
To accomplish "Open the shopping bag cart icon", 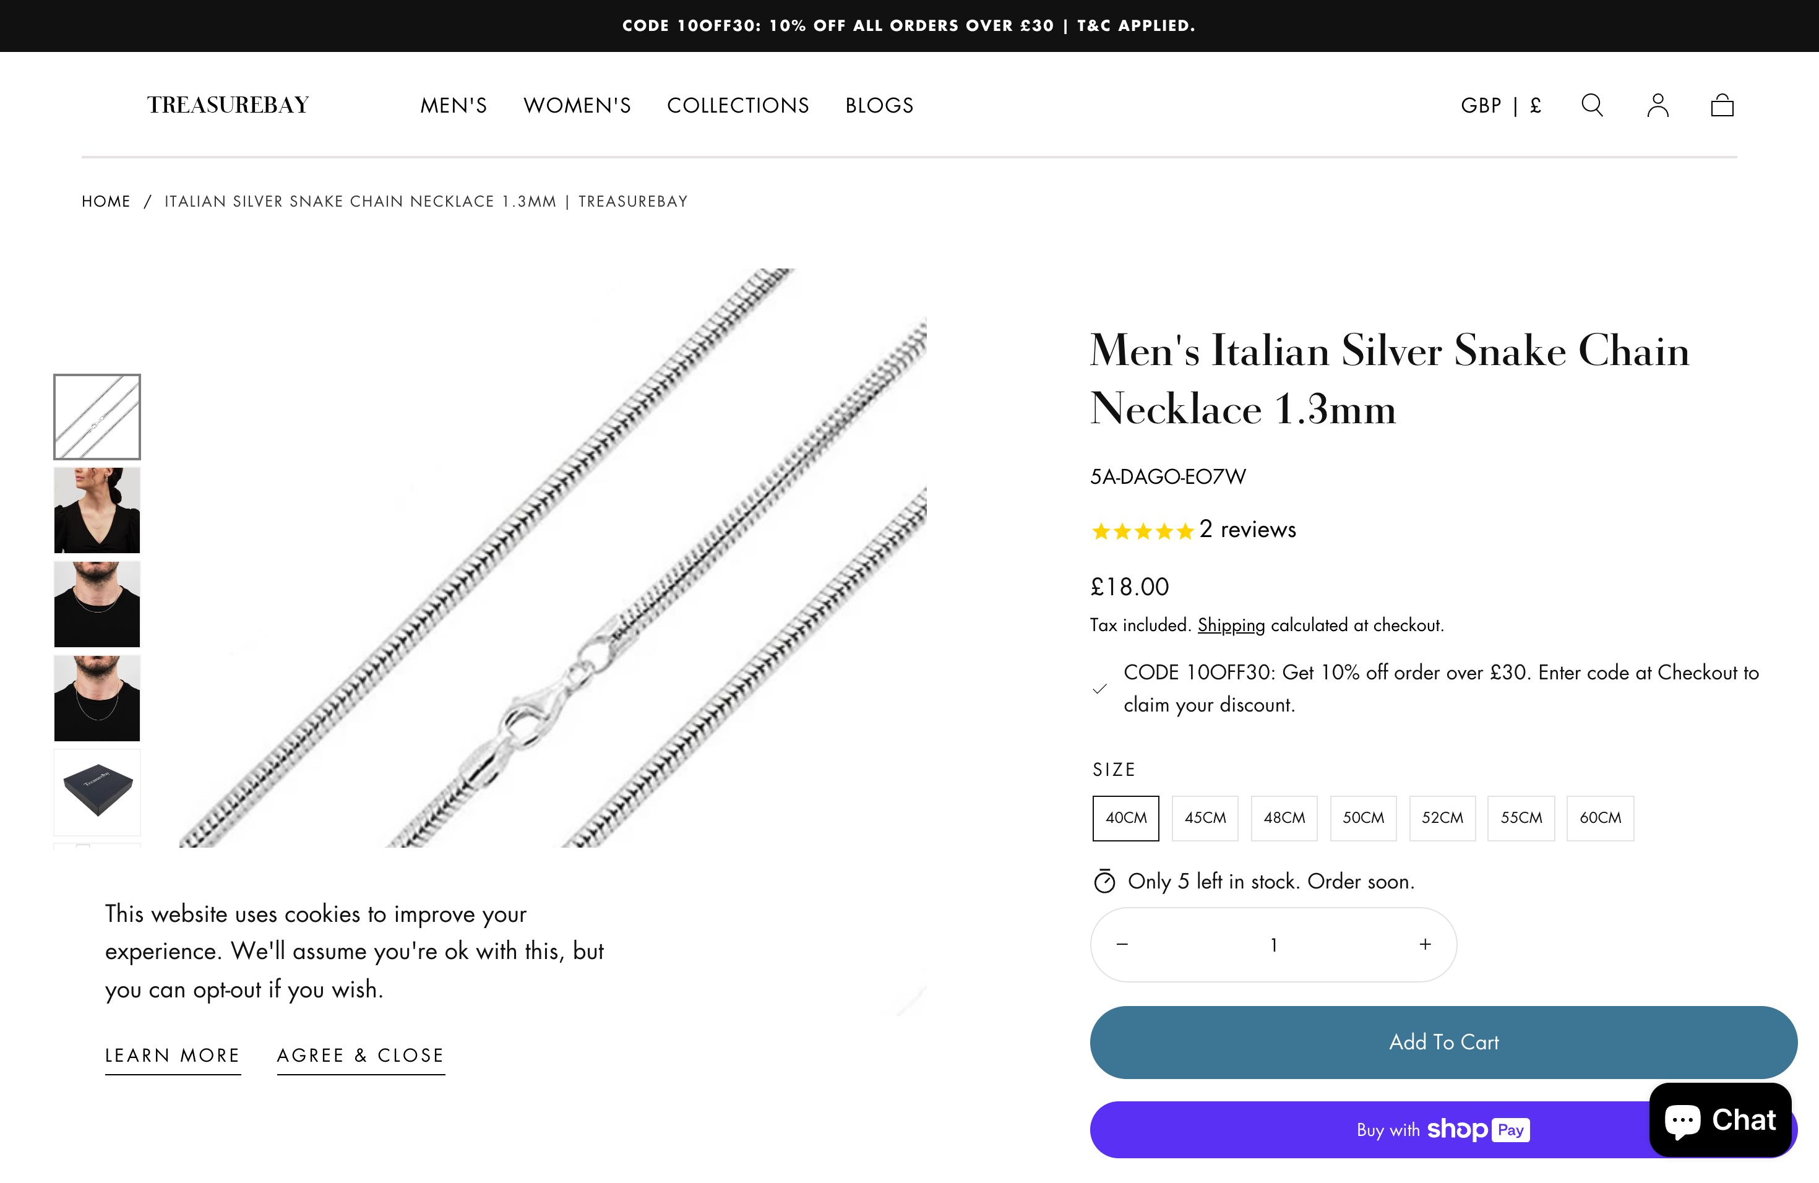I will pos(1722,105).
